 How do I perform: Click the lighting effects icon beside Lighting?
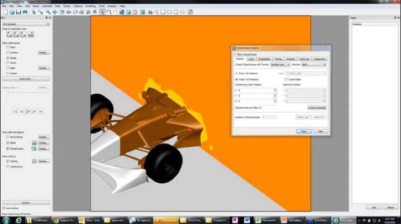[34, 161]
